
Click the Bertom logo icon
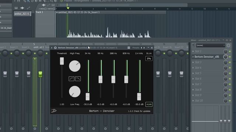[x=54, y=111]
